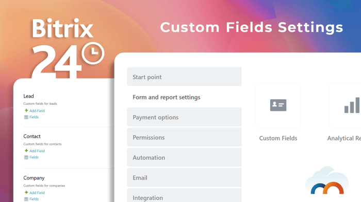The height and width of the screenshot is (202, 361).
Task: Open the Analytical Reports bar chart icon
Action: (x=352, y=105)
